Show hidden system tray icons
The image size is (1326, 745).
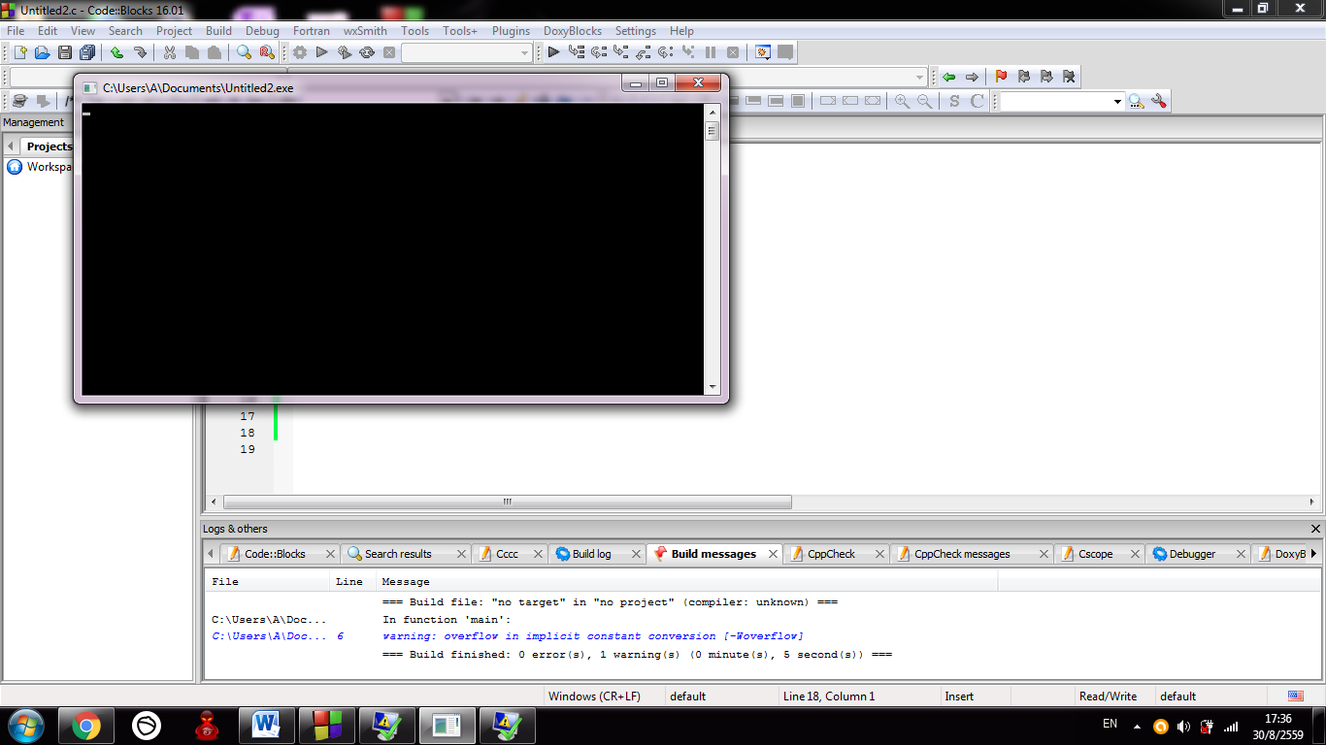point(1137,727)
